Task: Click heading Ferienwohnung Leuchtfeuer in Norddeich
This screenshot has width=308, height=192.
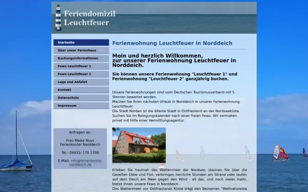Action: tap(172, 43)
